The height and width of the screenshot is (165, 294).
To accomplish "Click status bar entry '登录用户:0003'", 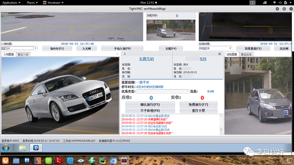I will click(x=10, y=141).
